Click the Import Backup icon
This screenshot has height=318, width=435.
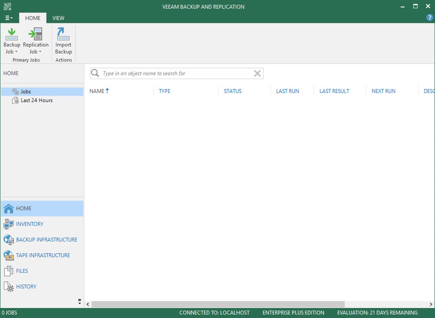click(x=63, y=35)
